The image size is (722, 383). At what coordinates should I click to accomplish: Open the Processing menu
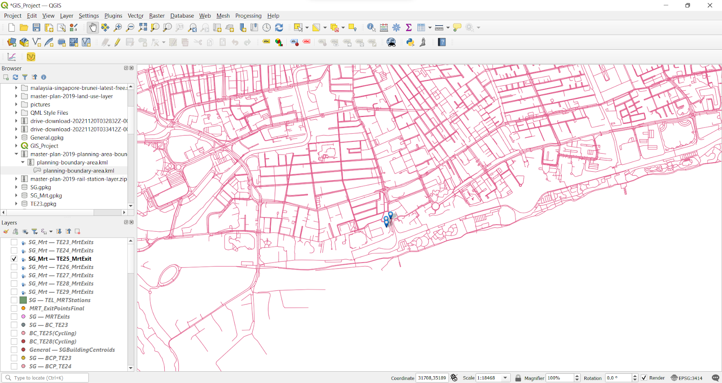pos(248,16)
